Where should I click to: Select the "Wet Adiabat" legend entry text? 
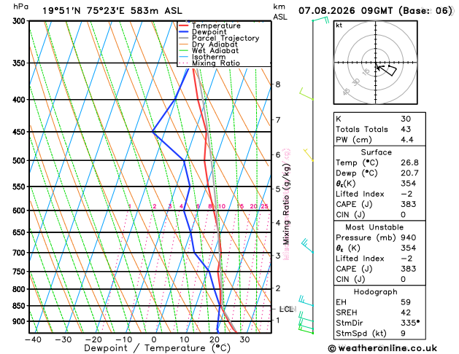coord(215,50)
